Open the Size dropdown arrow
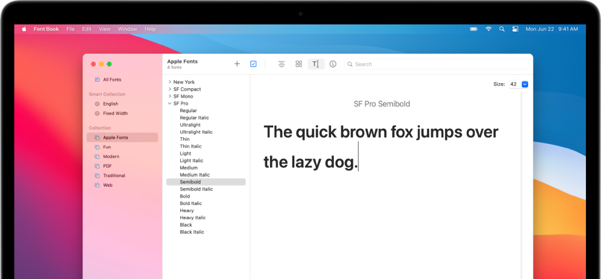Viewport: 601px width, 279px height. [x=525, y=84]
